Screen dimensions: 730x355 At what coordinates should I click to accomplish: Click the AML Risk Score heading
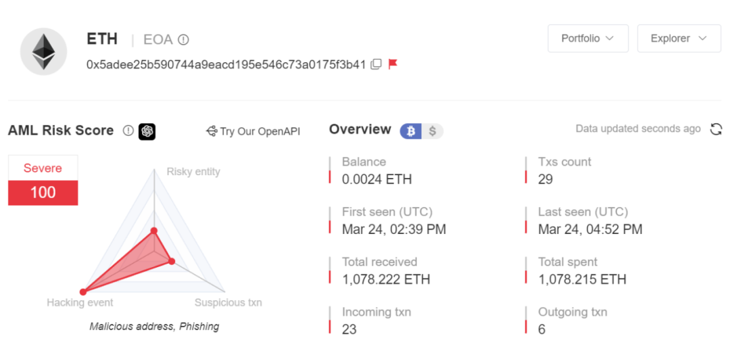61,131
